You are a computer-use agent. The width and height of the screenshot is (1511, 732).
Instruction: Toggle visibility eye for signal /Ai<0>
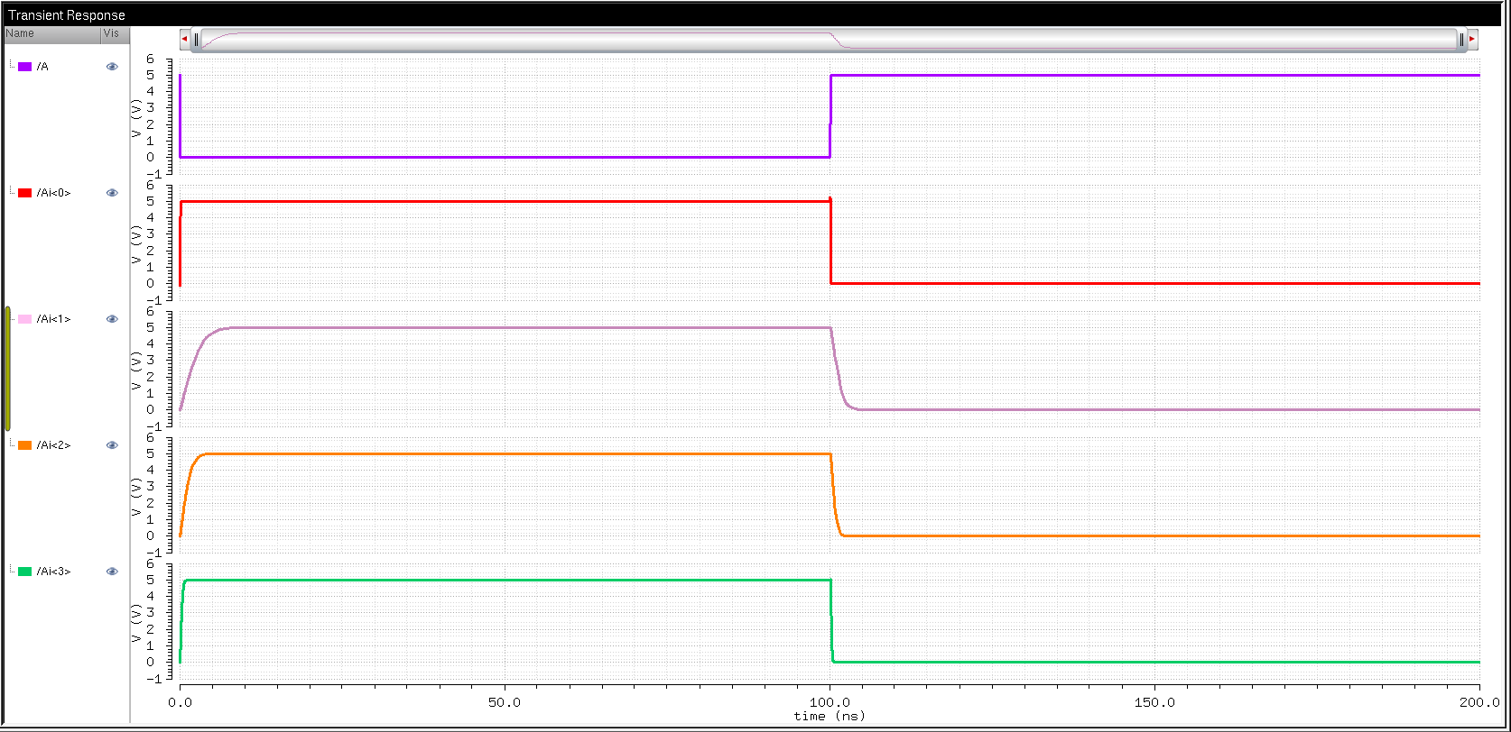(x=112, y=193)
